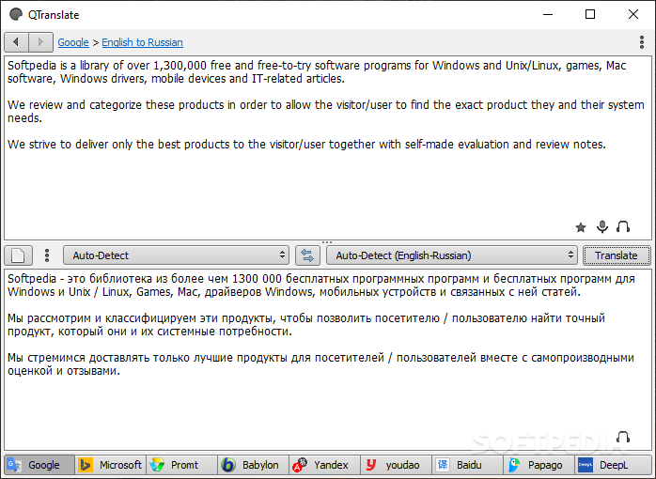This screenshot has width=656, height=479.
Task: Go back with the left arrow button
Action: [16, 42]
